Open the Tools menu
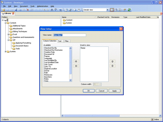The width and height of the screenshot is (163, 122). [32, 6]
